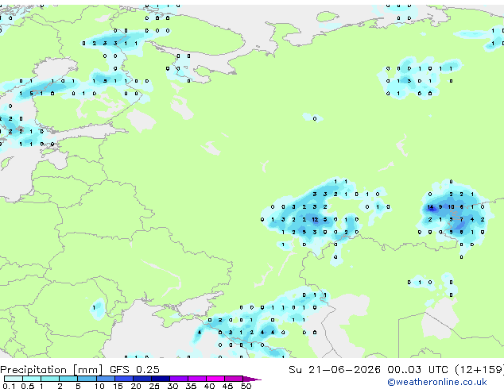
Task: Choose the 20 to 25 legend swatch
Action: pos(142,379)
